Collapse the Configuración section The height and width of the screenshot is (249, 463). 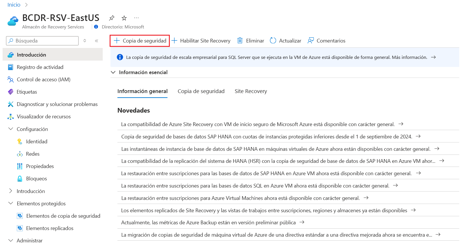click(11, 129)
